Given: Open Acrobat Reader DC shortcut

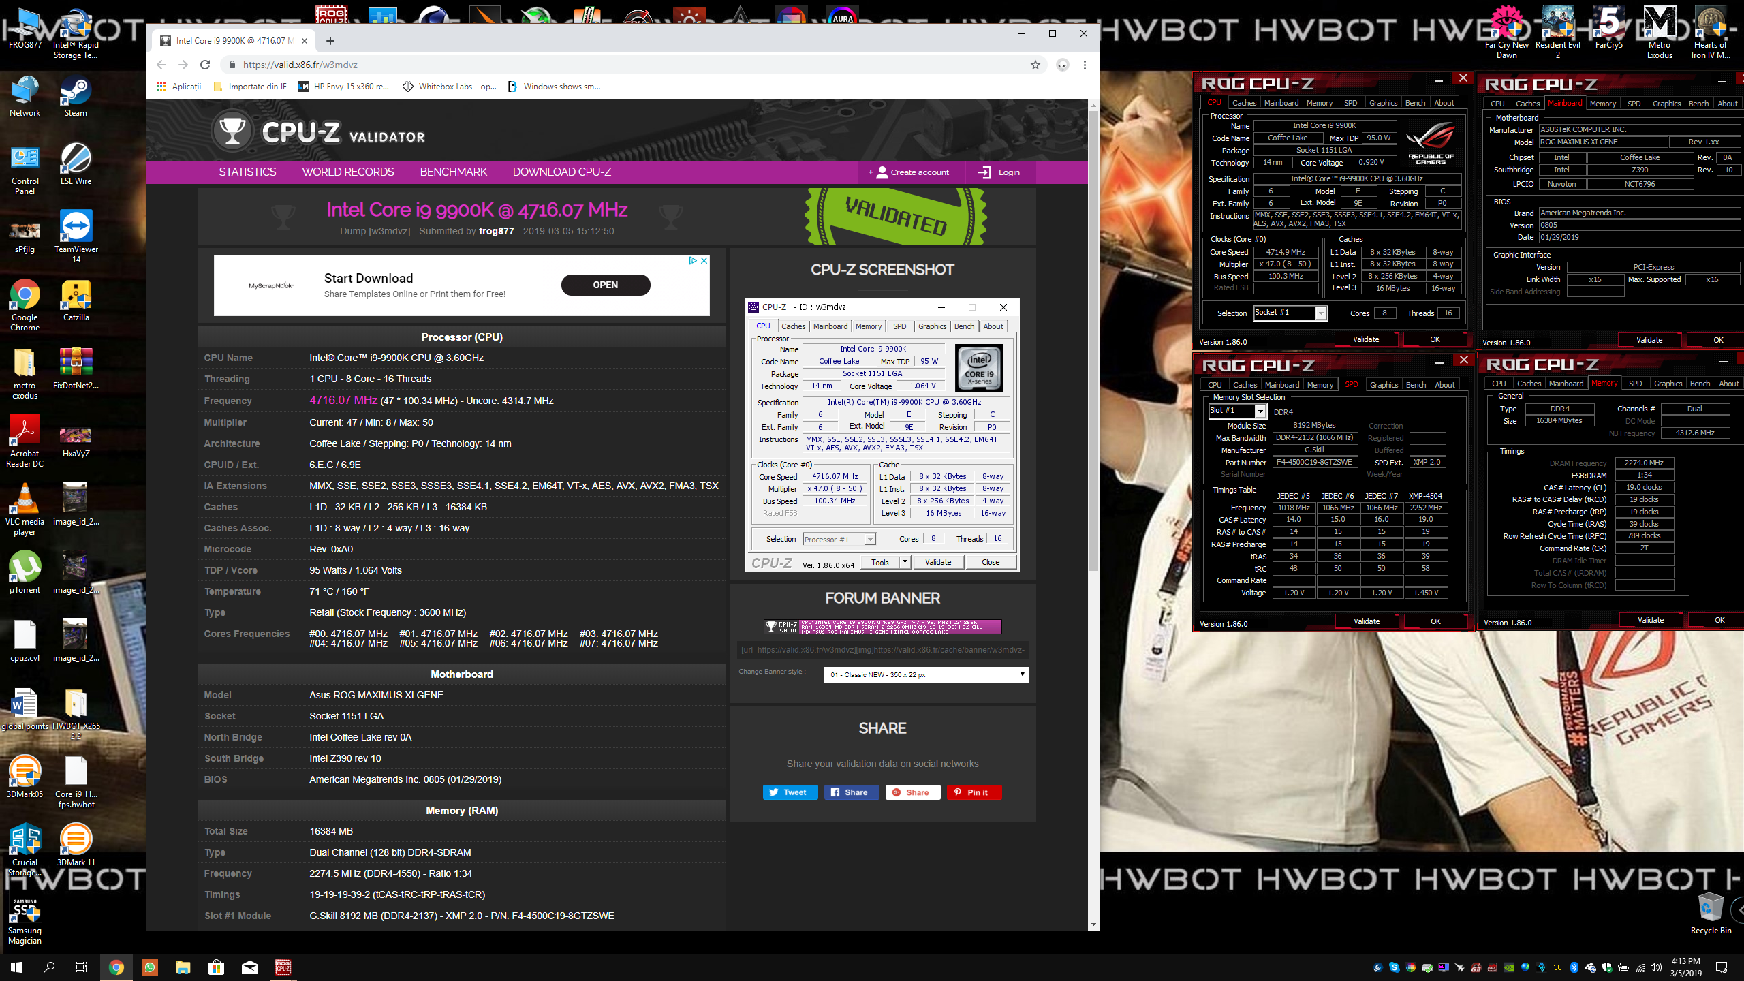Looking at the screenshot, I should coord(25,441).
